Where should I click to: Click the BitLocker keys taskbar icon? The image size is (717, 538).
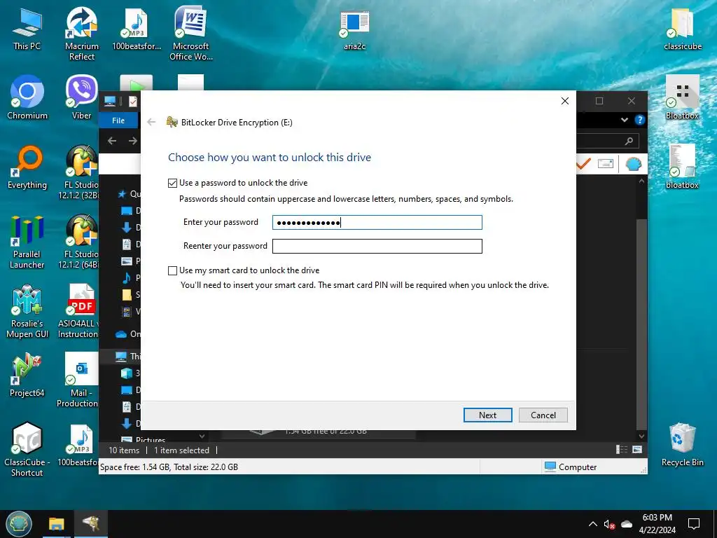[90, 524]
